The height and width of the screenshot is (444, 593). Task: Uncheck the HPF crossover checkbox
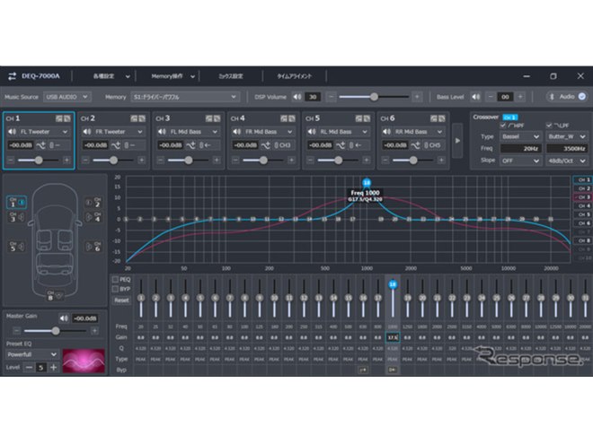point(503,125)
